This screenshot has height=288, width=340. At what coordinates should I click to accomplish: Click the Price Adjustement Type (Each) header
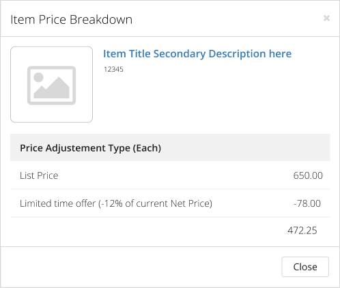pyautogui.click(x=90, y=148)
